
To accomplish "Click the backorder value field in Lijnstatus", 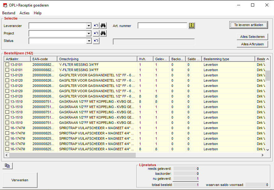I will (x=186, y=174).
